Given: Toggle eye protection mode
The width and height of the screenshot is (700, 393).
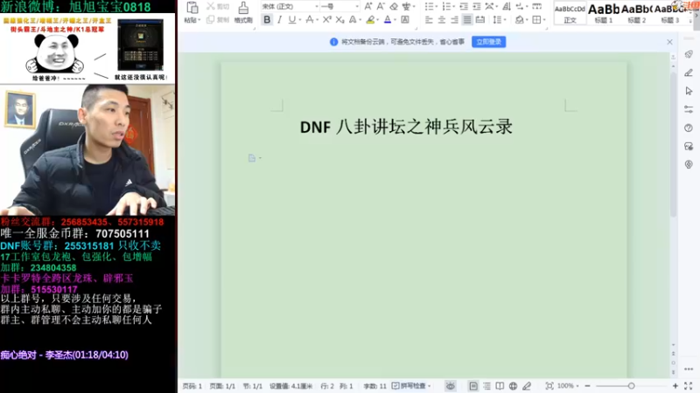Looking at the screenshot, I should tap(451, 386).
